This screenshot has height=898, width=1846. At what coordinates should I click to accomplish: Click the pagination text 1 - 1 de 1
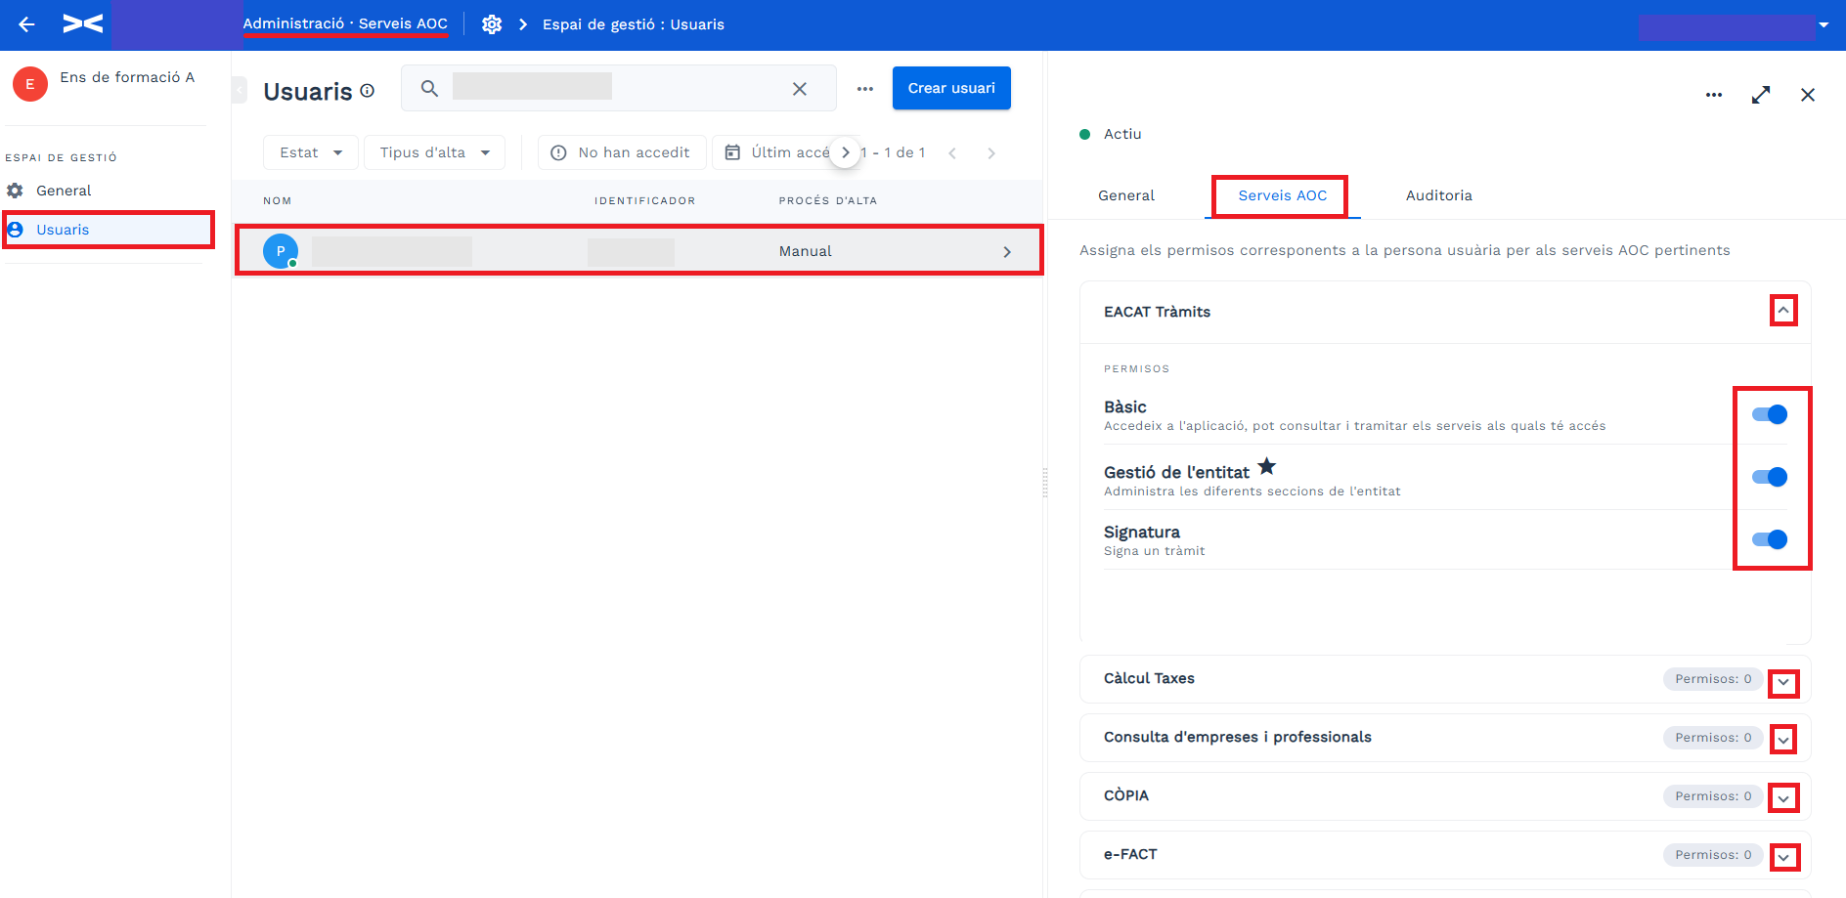(x=894, y=152)
